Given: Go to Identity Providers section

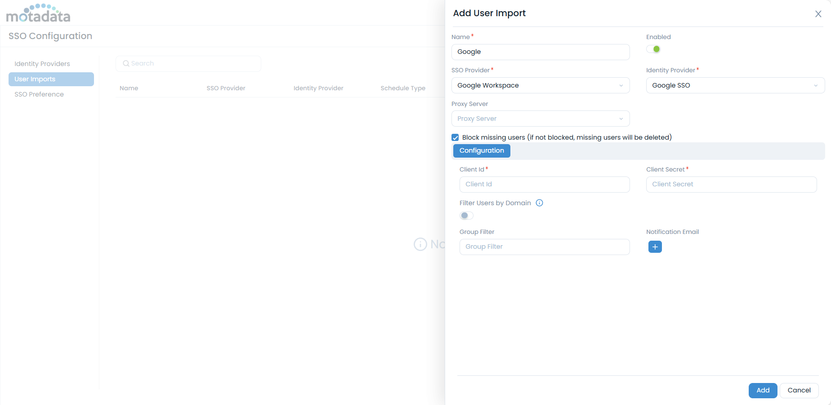Looking at the screenshot, I should [x=42, y=64].
